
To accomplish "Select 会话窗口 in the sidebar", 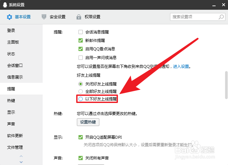I will [x=21, y=66].
